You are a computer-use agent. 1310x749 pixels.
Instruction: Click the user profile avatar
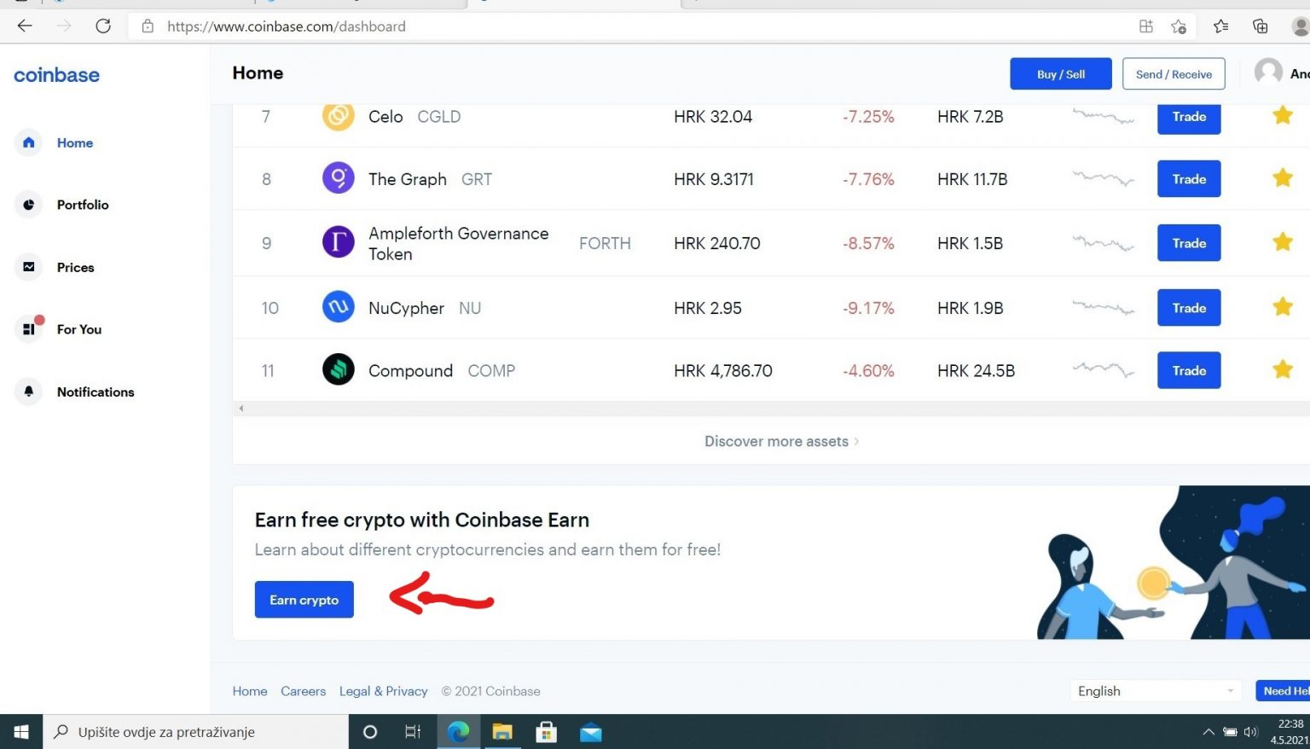tap(1268, 73)
